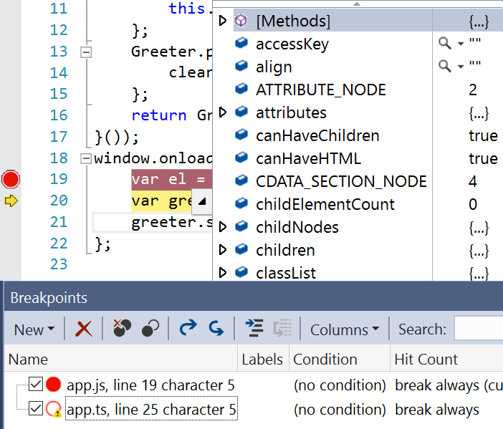
Task: Uncheck app.ts line 25 breakpoint checkbox
Action: (x=36, y=408)
